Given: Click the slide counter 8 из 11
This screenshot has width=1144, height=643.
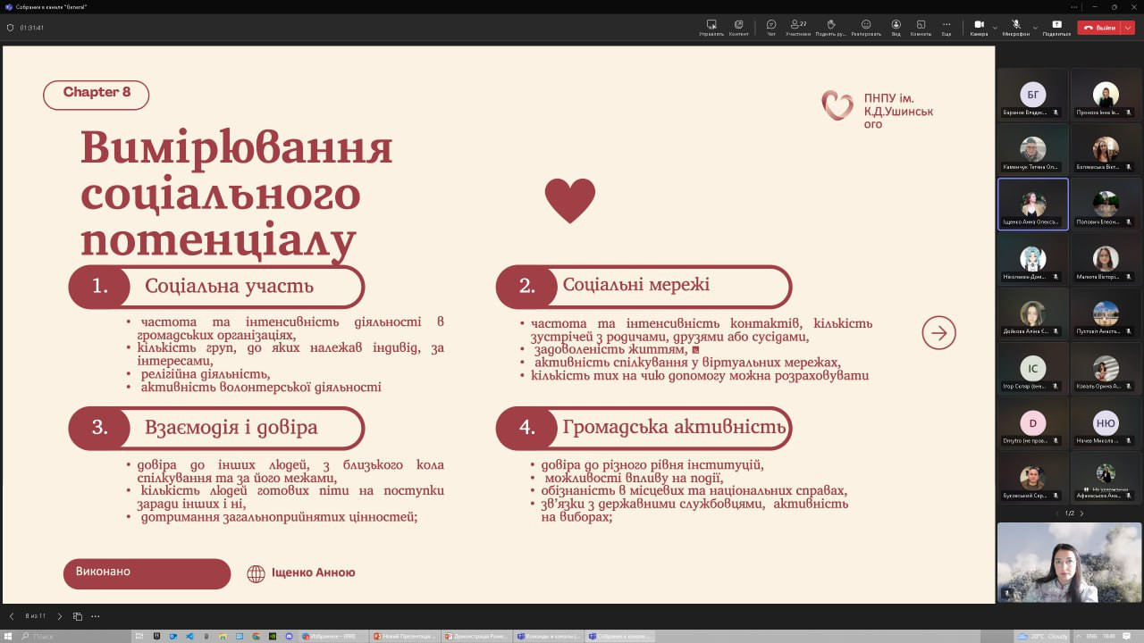Looking at the screenshot, I should 36,616.
